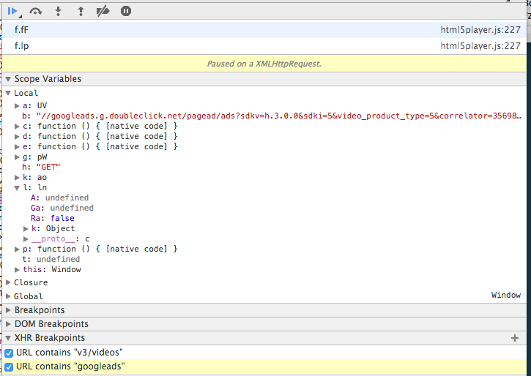
Task: Select the googleads URL string value of b
Action: point(279,116)
